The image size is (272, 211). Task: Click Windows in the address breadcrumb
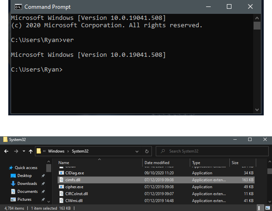pos(56,151)
